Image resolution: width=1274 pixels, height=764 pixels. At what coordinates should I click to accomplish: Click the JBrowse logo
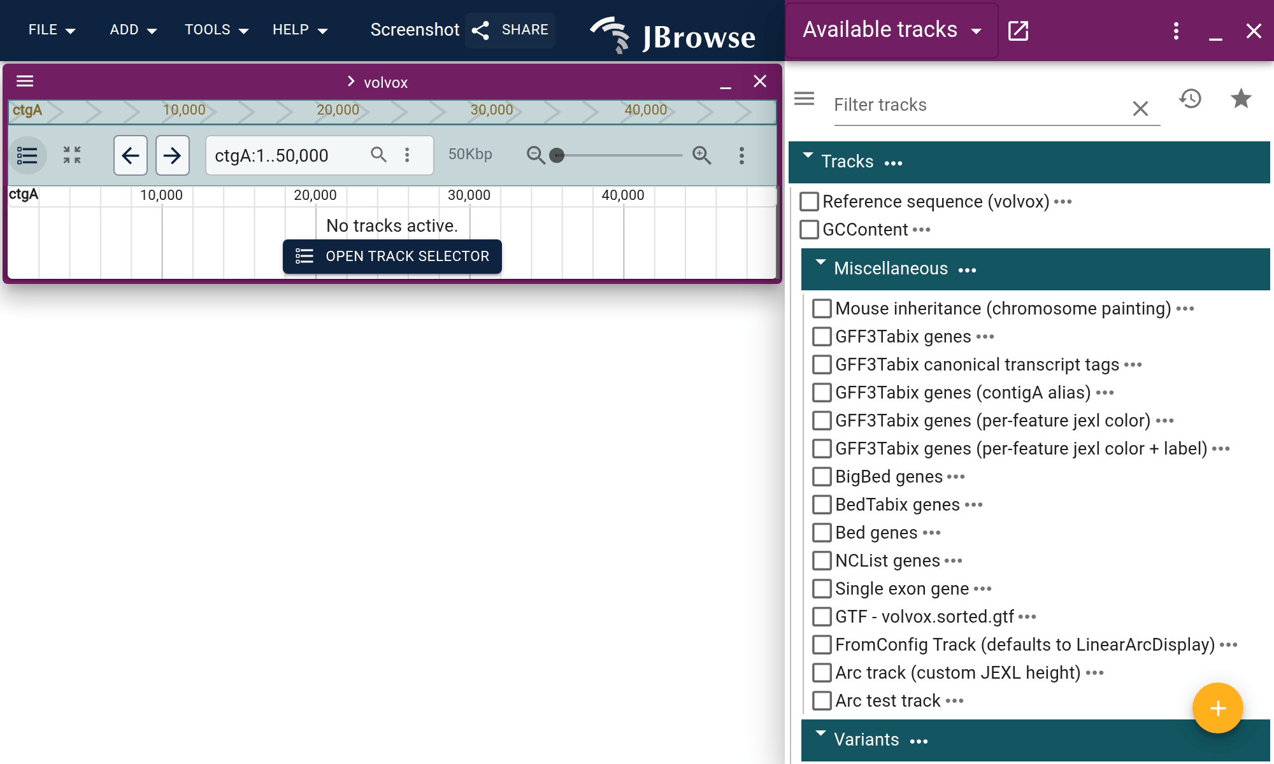coord(673,35)
